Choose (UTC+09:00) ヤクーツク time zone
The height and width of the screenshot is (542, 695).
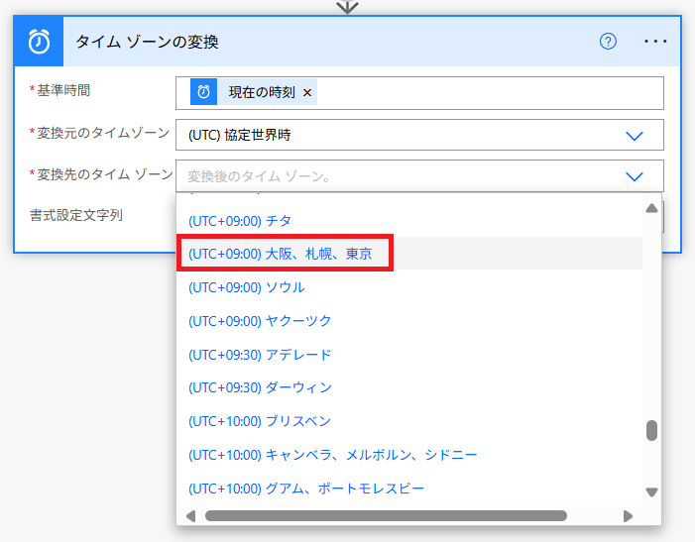coord(260,321)
